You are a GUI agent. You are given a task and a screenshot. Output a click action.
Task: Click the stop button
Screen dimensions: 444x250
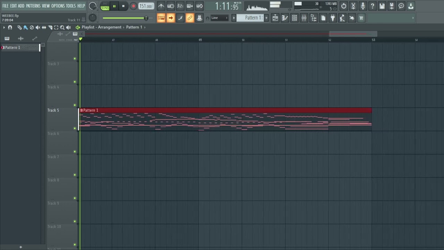pos(123,6)
